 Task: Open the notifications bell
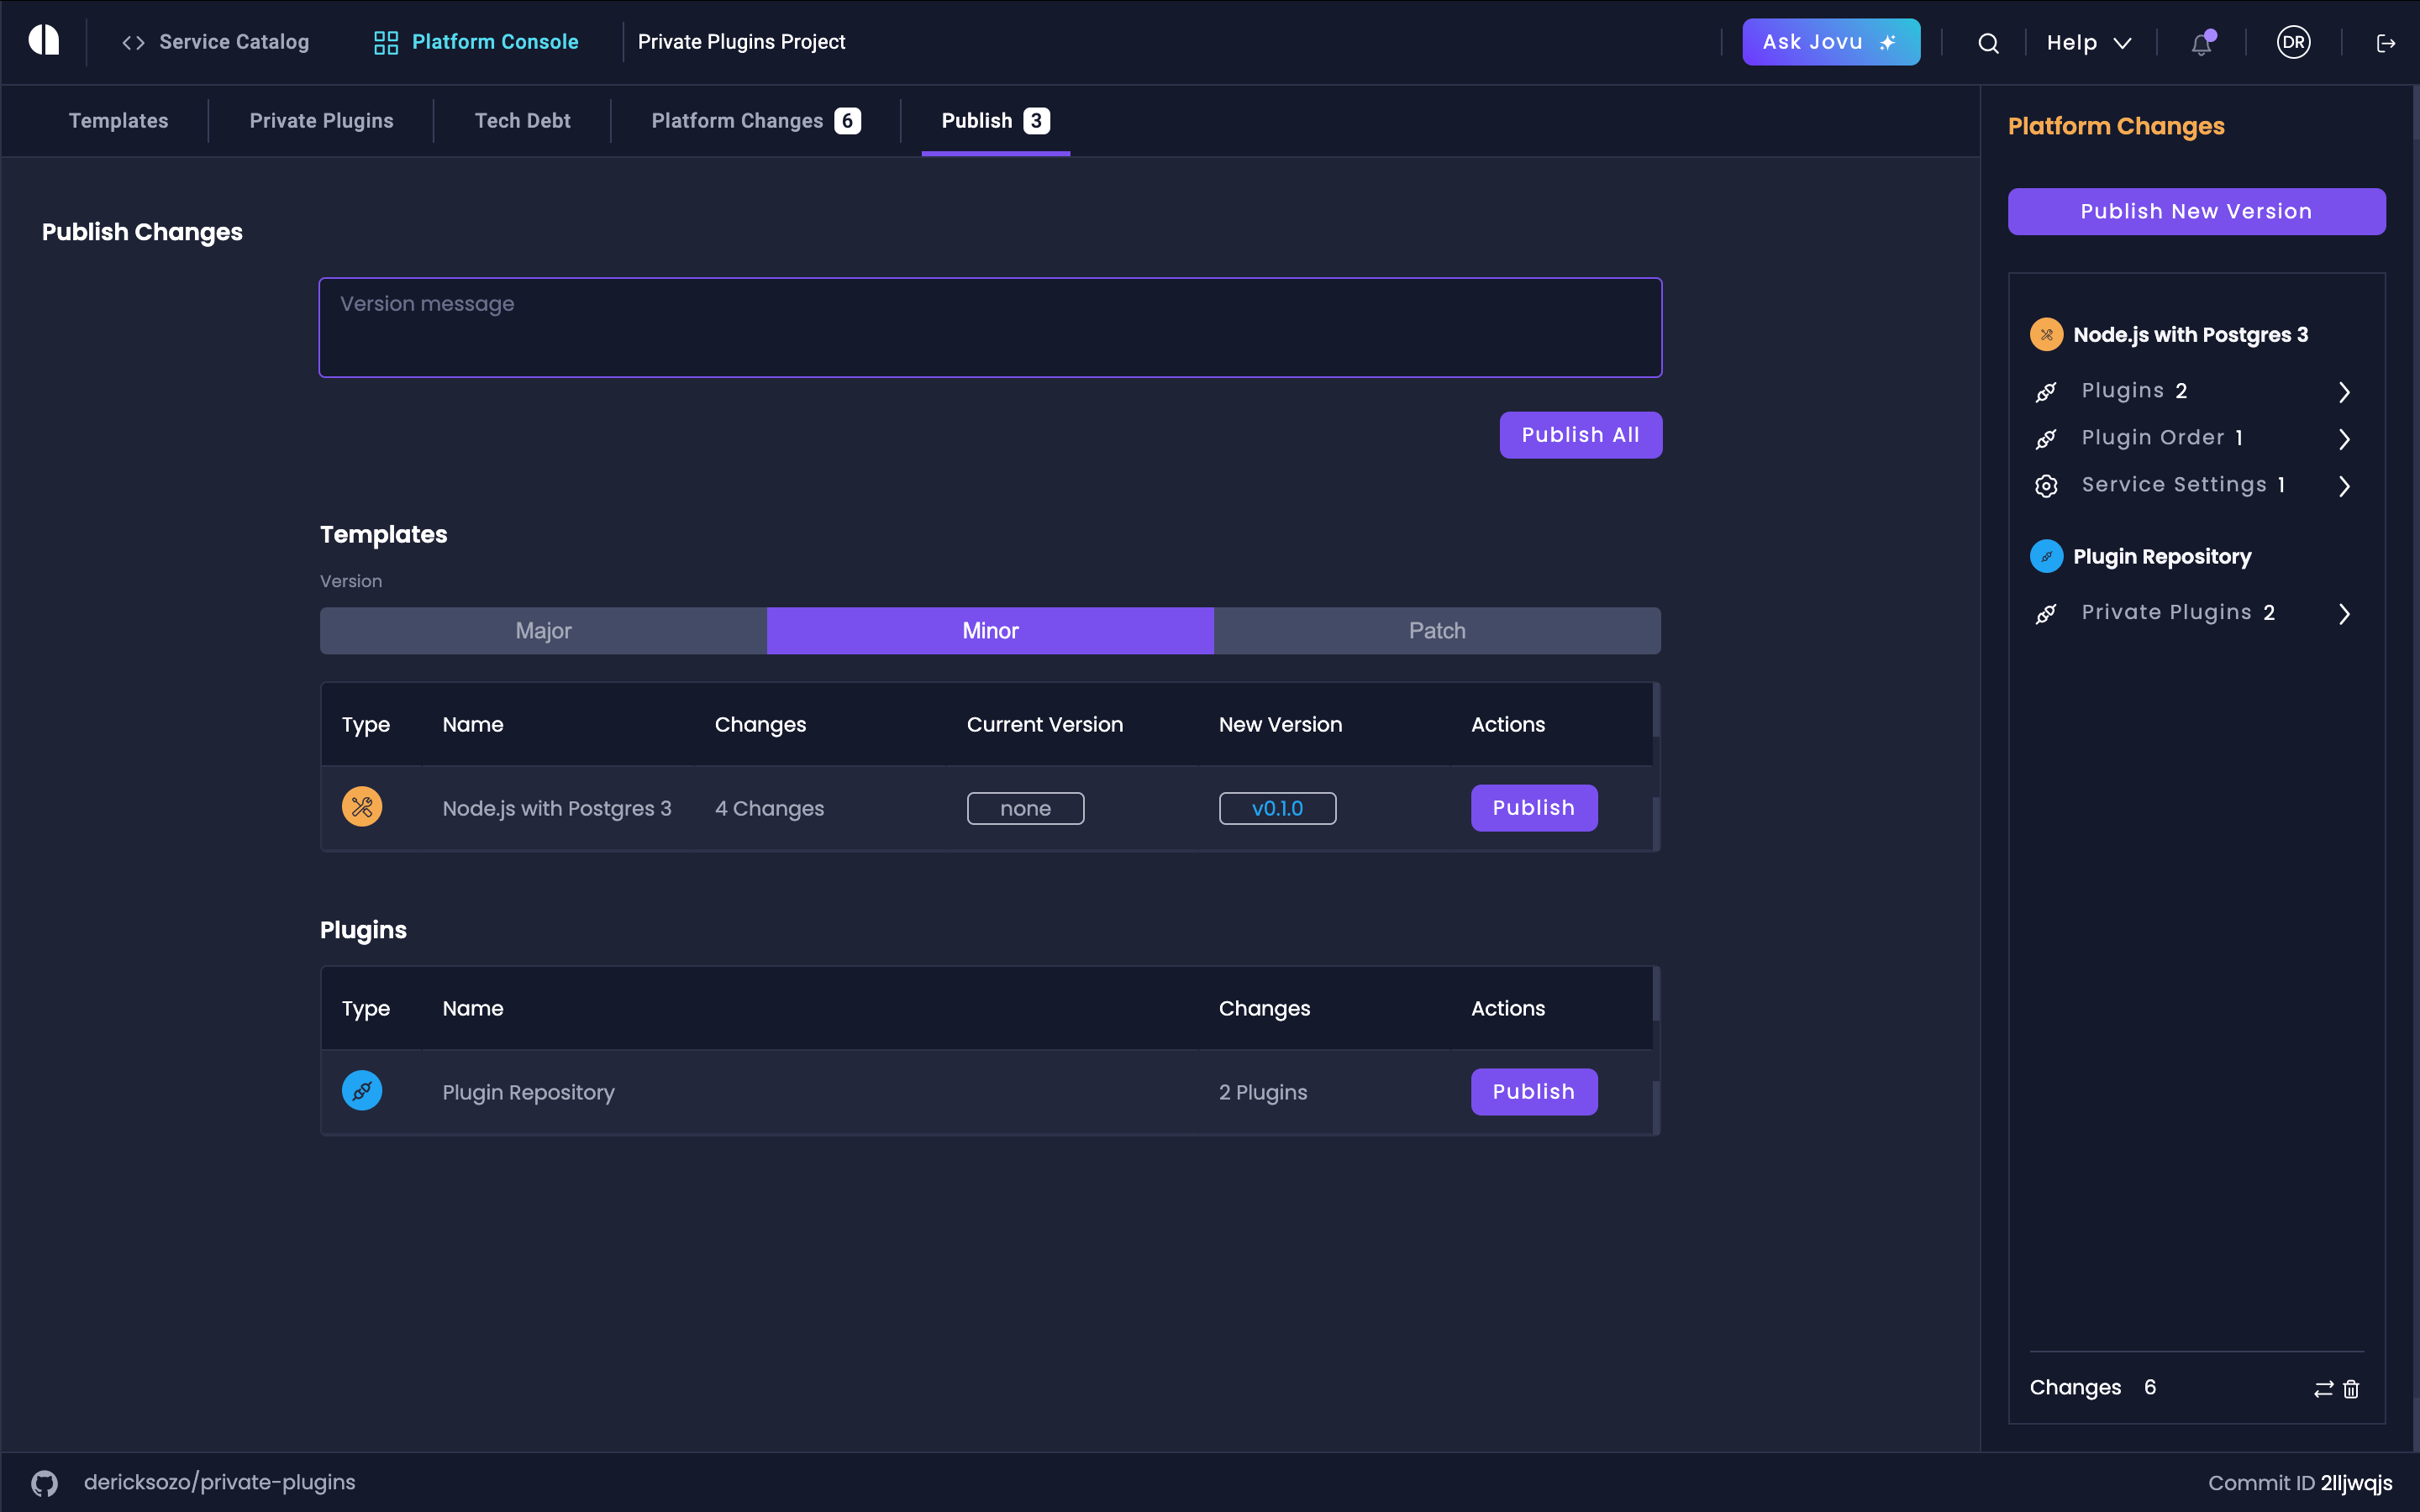click(2201, 43)
